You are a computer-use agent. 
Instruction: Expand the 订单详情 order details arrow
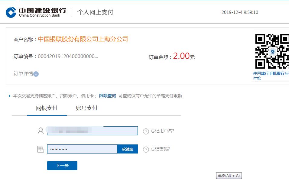click(x=36, y=74)
